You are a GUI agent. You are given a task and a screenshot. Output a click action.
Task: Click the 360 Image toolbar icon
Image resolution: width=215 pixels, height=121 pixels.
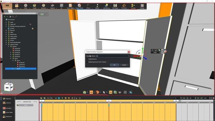(115, 6)
